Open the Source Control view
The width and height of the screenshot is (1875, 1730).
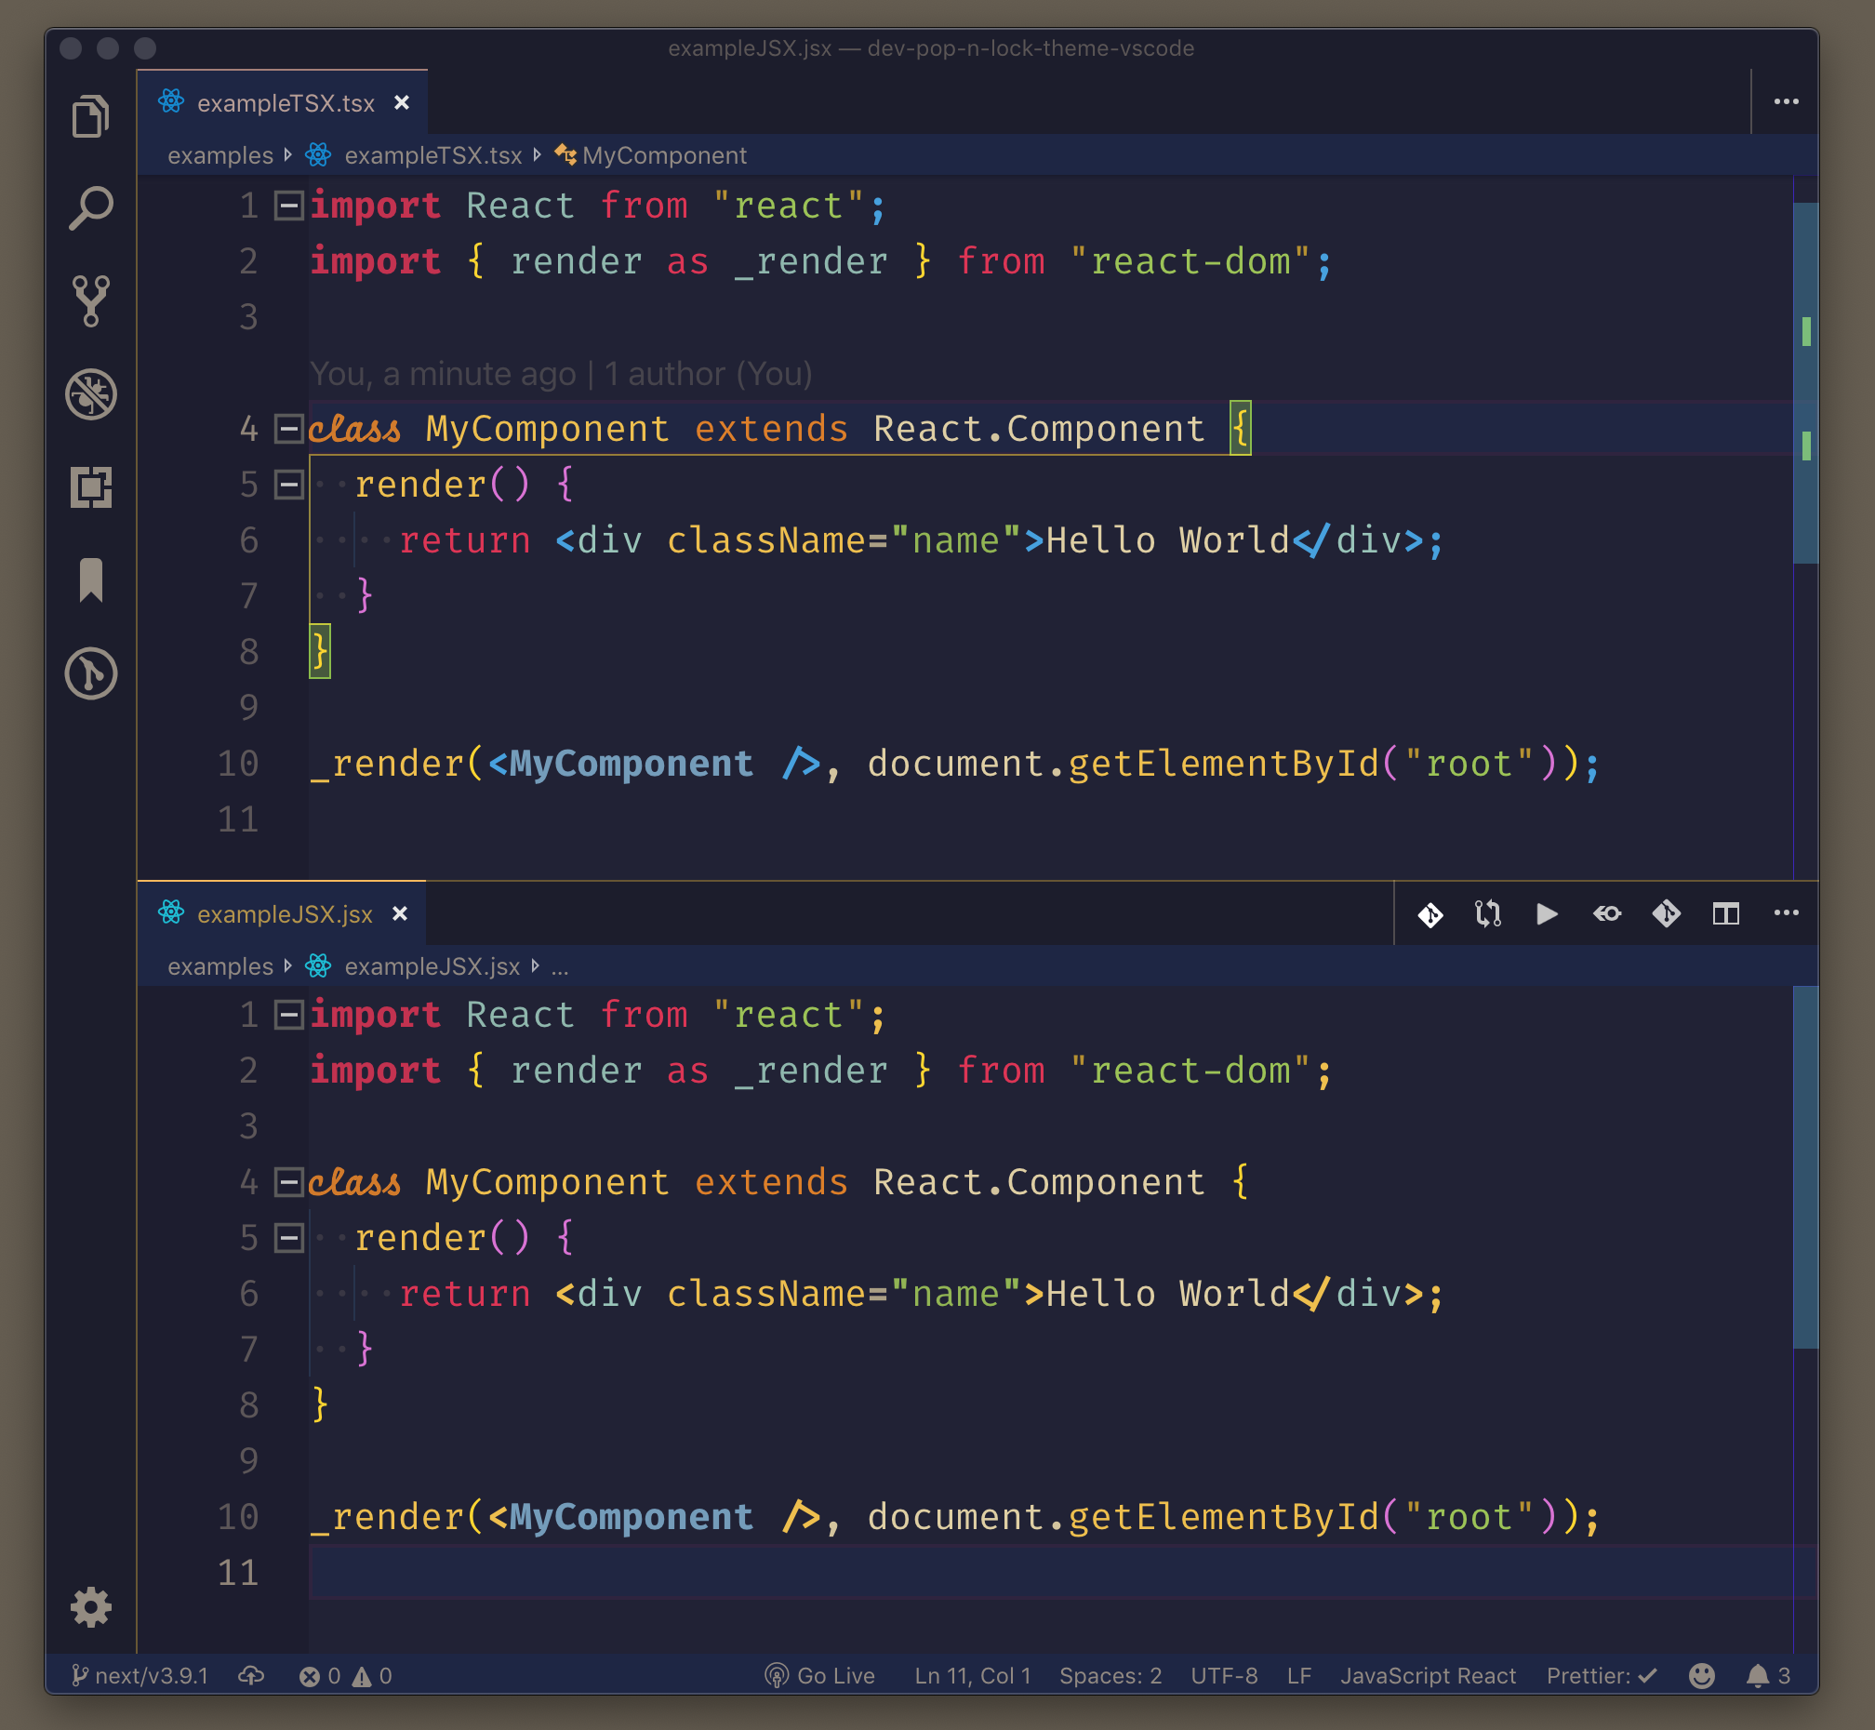(x=91, y=300)
